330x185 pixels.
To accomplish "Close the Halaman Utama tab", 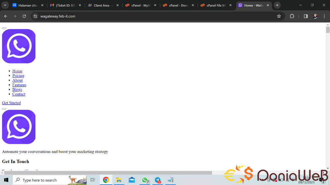I will (x=42, y=5).
